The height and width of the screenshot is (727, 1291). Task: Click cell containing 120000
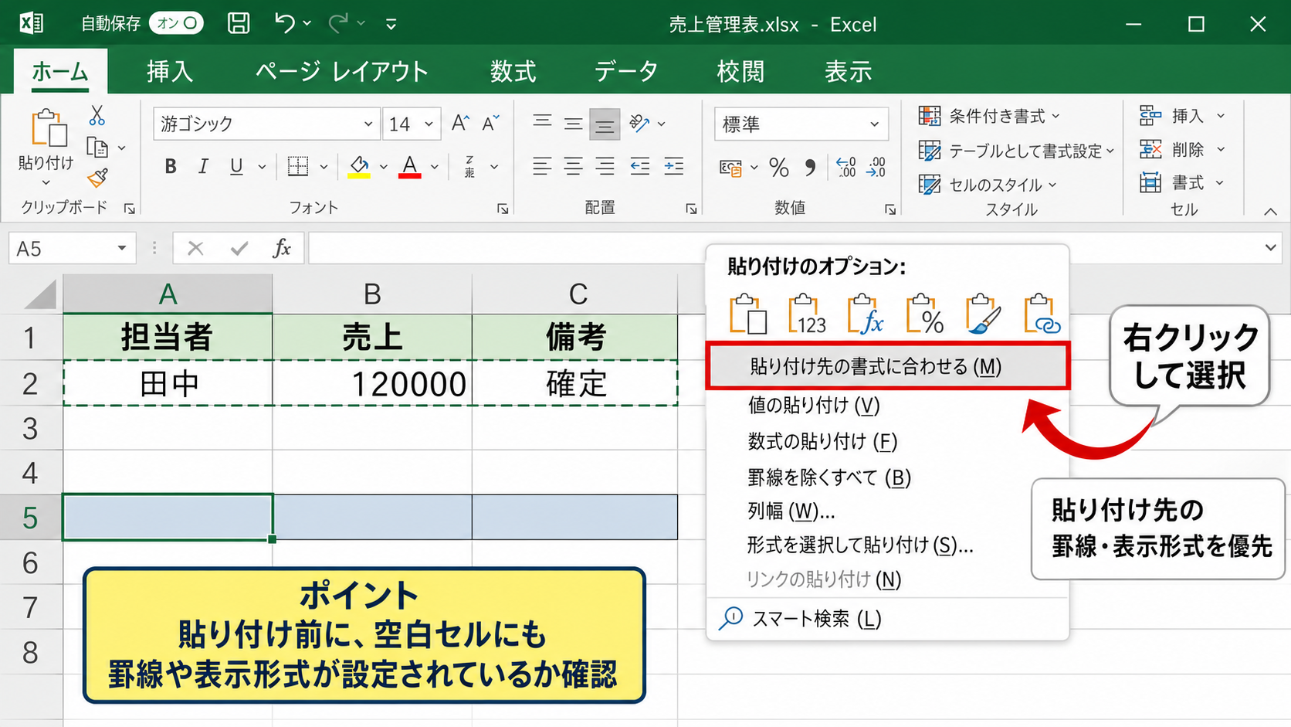(x=372, y=383)
